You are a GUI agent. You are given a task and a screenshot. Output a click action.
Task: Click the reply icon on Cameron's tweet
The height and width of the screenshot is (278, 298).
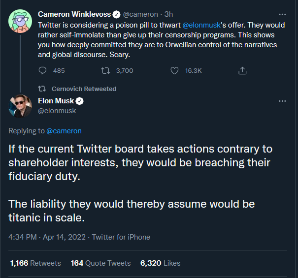[42, 71]
